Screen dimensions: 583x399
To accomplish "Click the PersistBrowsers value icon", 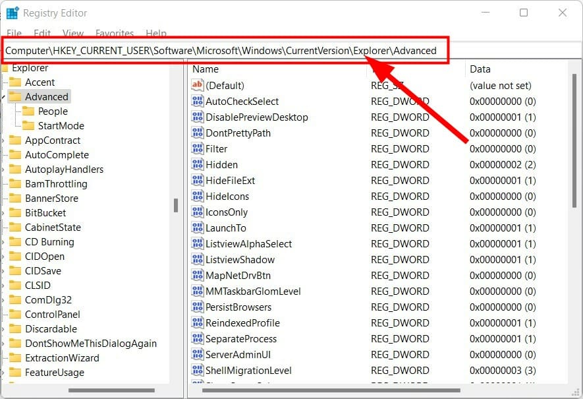I will click(198, 307).
